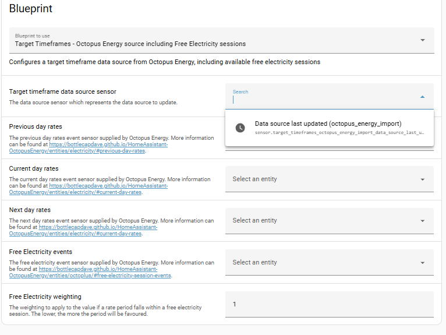Viewport: 446px width, 335px height.
Task: Open the Free Electricity events entity selector
Action: [323, 263]
